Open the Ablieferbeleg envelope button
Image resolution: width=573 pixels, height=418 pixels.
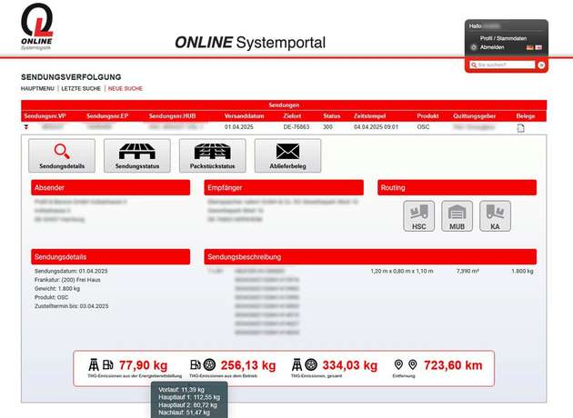pyautogui.click(x=287, y=155)
